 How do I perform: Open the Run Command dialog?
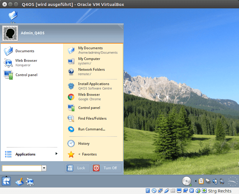[x=91, y=129]
